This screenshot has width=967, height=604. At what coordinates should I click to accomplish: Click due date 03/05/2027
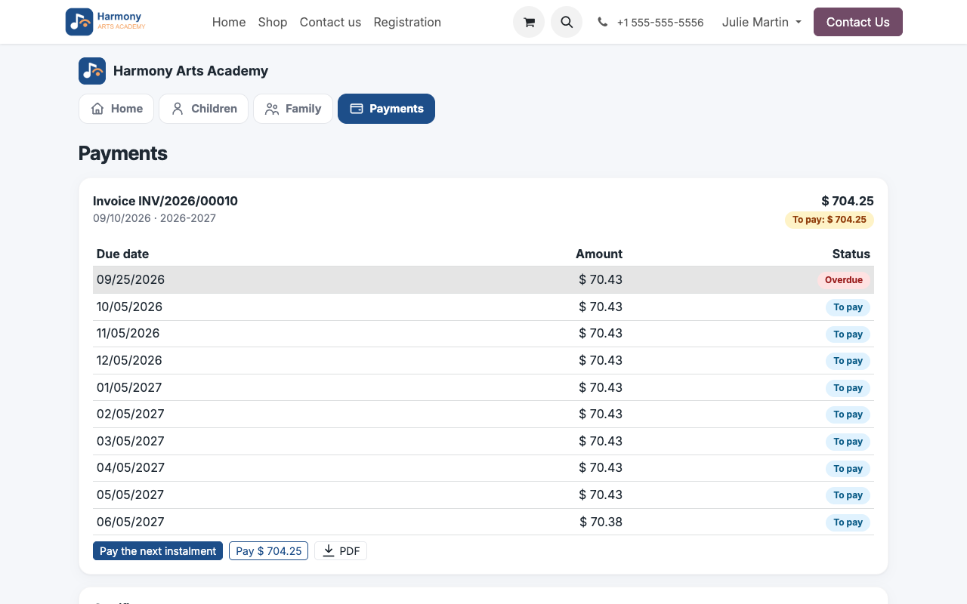tap(131, 441)
